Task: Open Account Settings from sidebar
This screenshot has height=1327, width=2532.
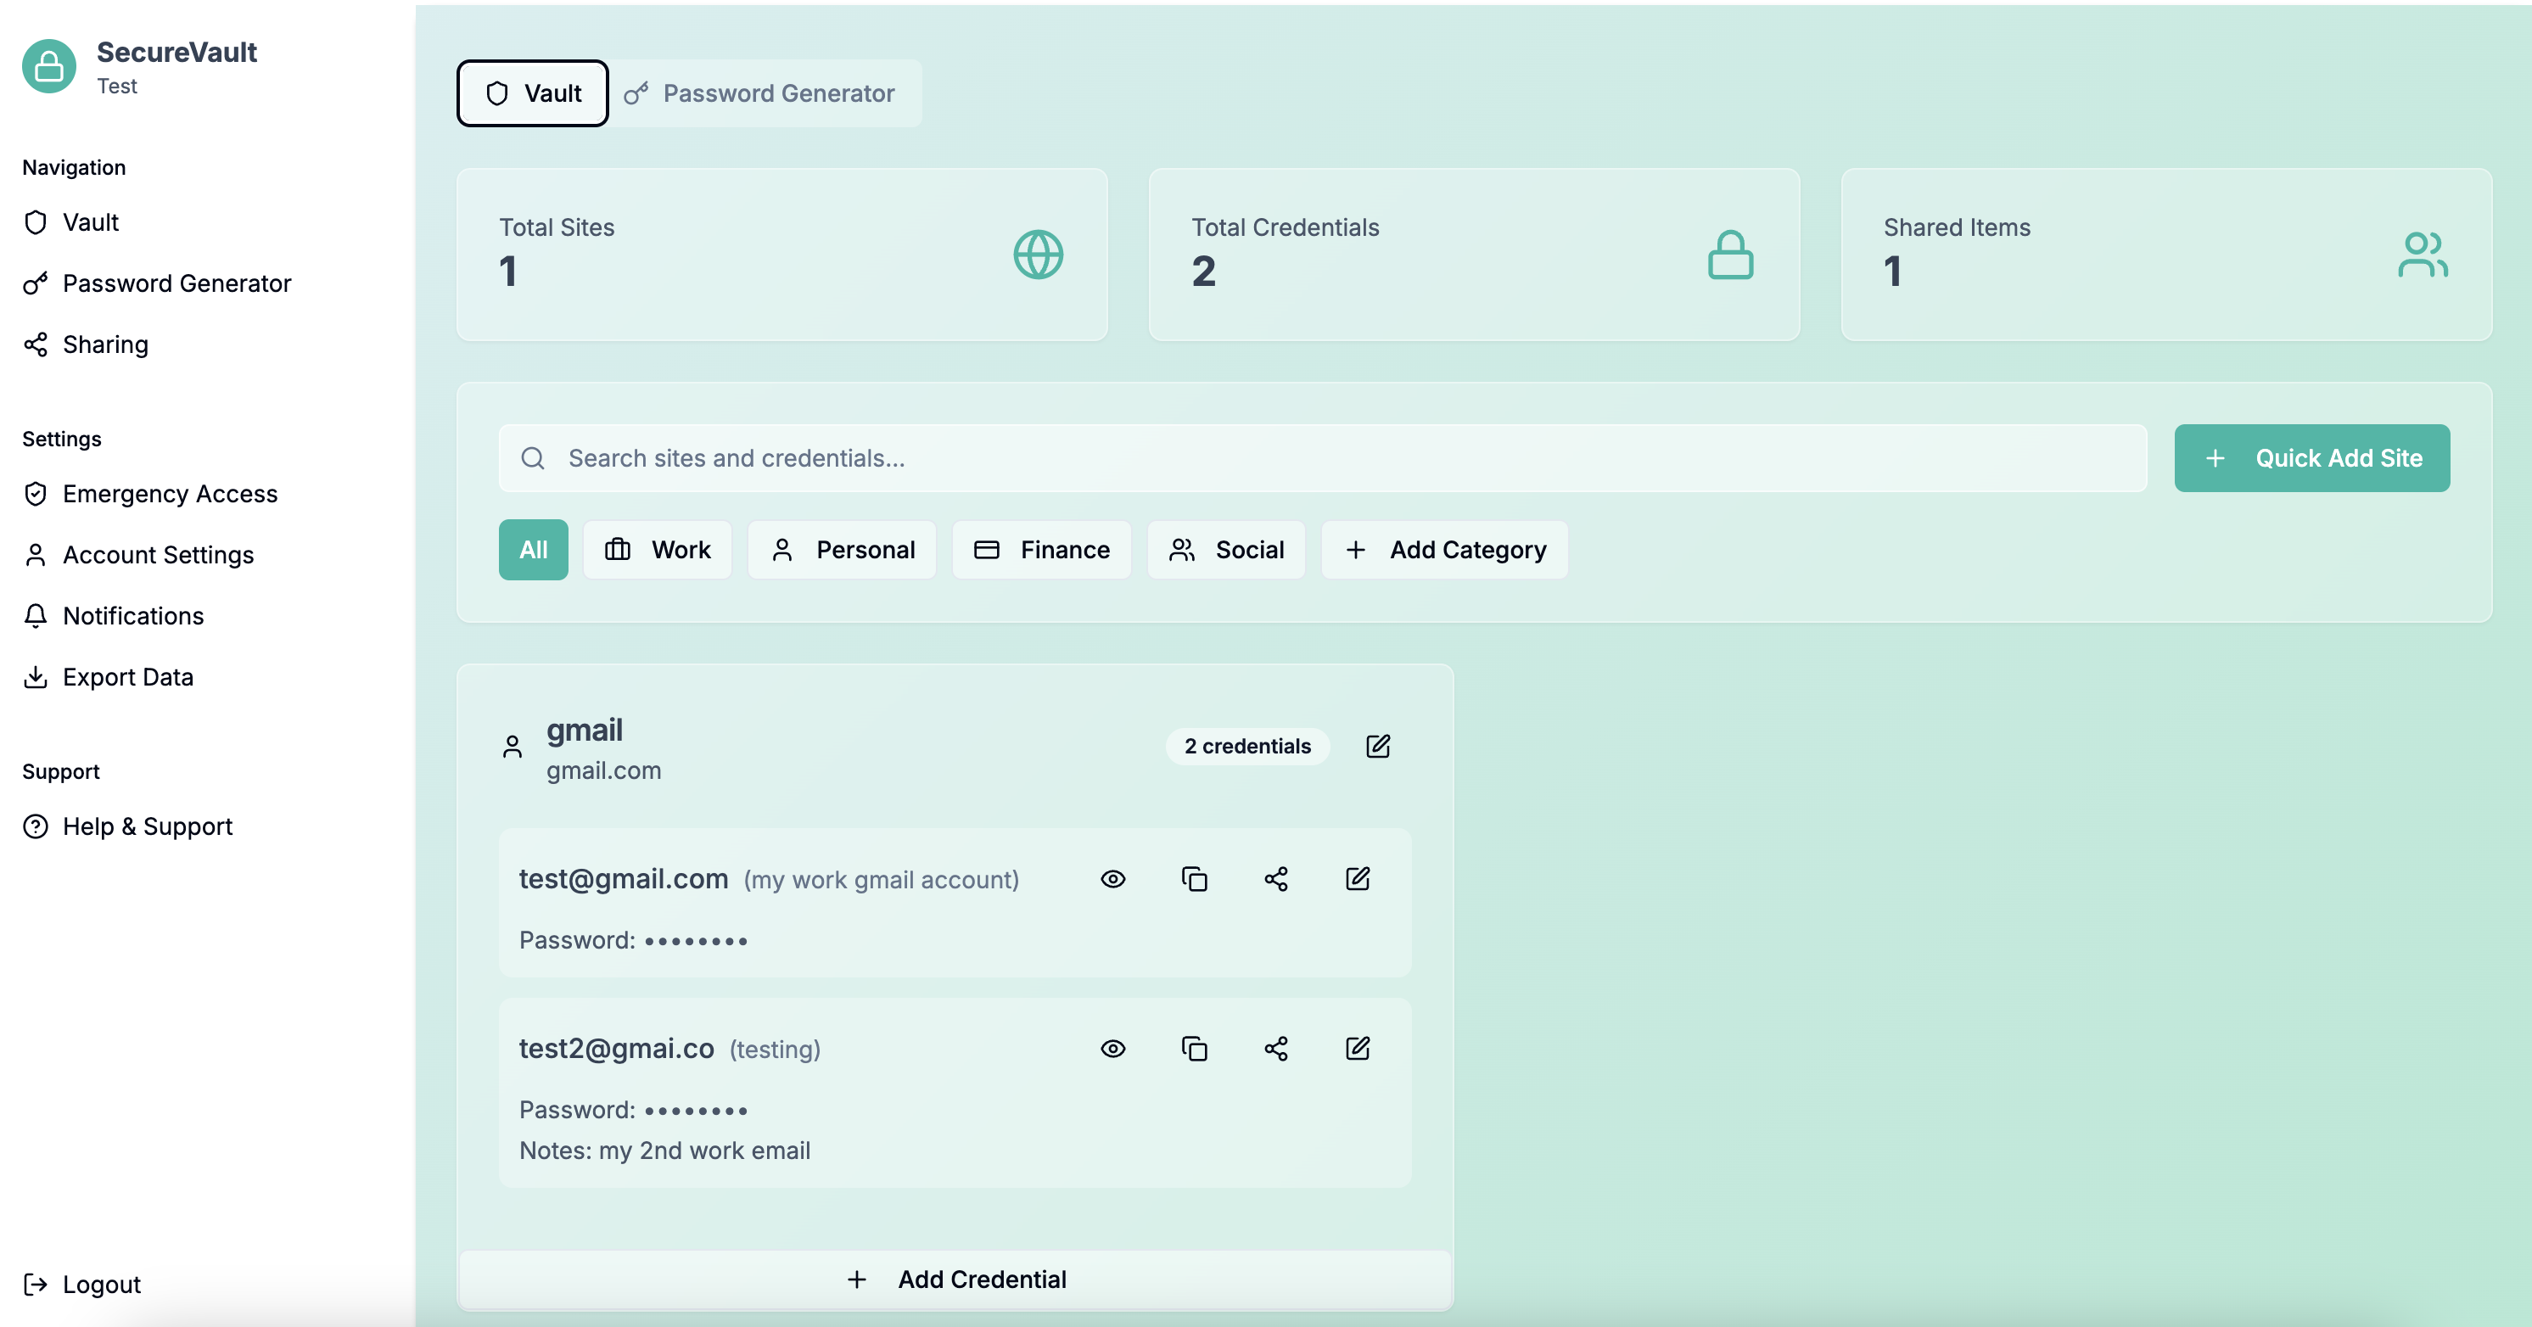Action: (x=158, y=554)
